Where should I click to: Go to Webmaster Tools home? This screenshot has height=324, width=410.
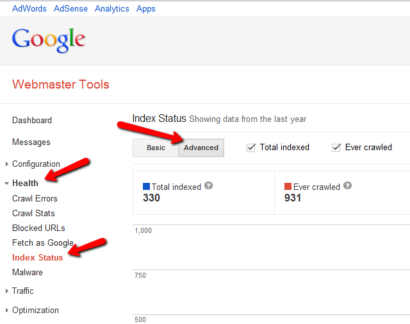pyautogui.click(x=61, y=84)
